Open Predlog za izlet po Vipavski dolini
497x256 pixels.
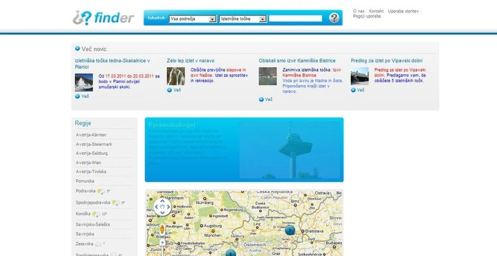tap(386, 60)
